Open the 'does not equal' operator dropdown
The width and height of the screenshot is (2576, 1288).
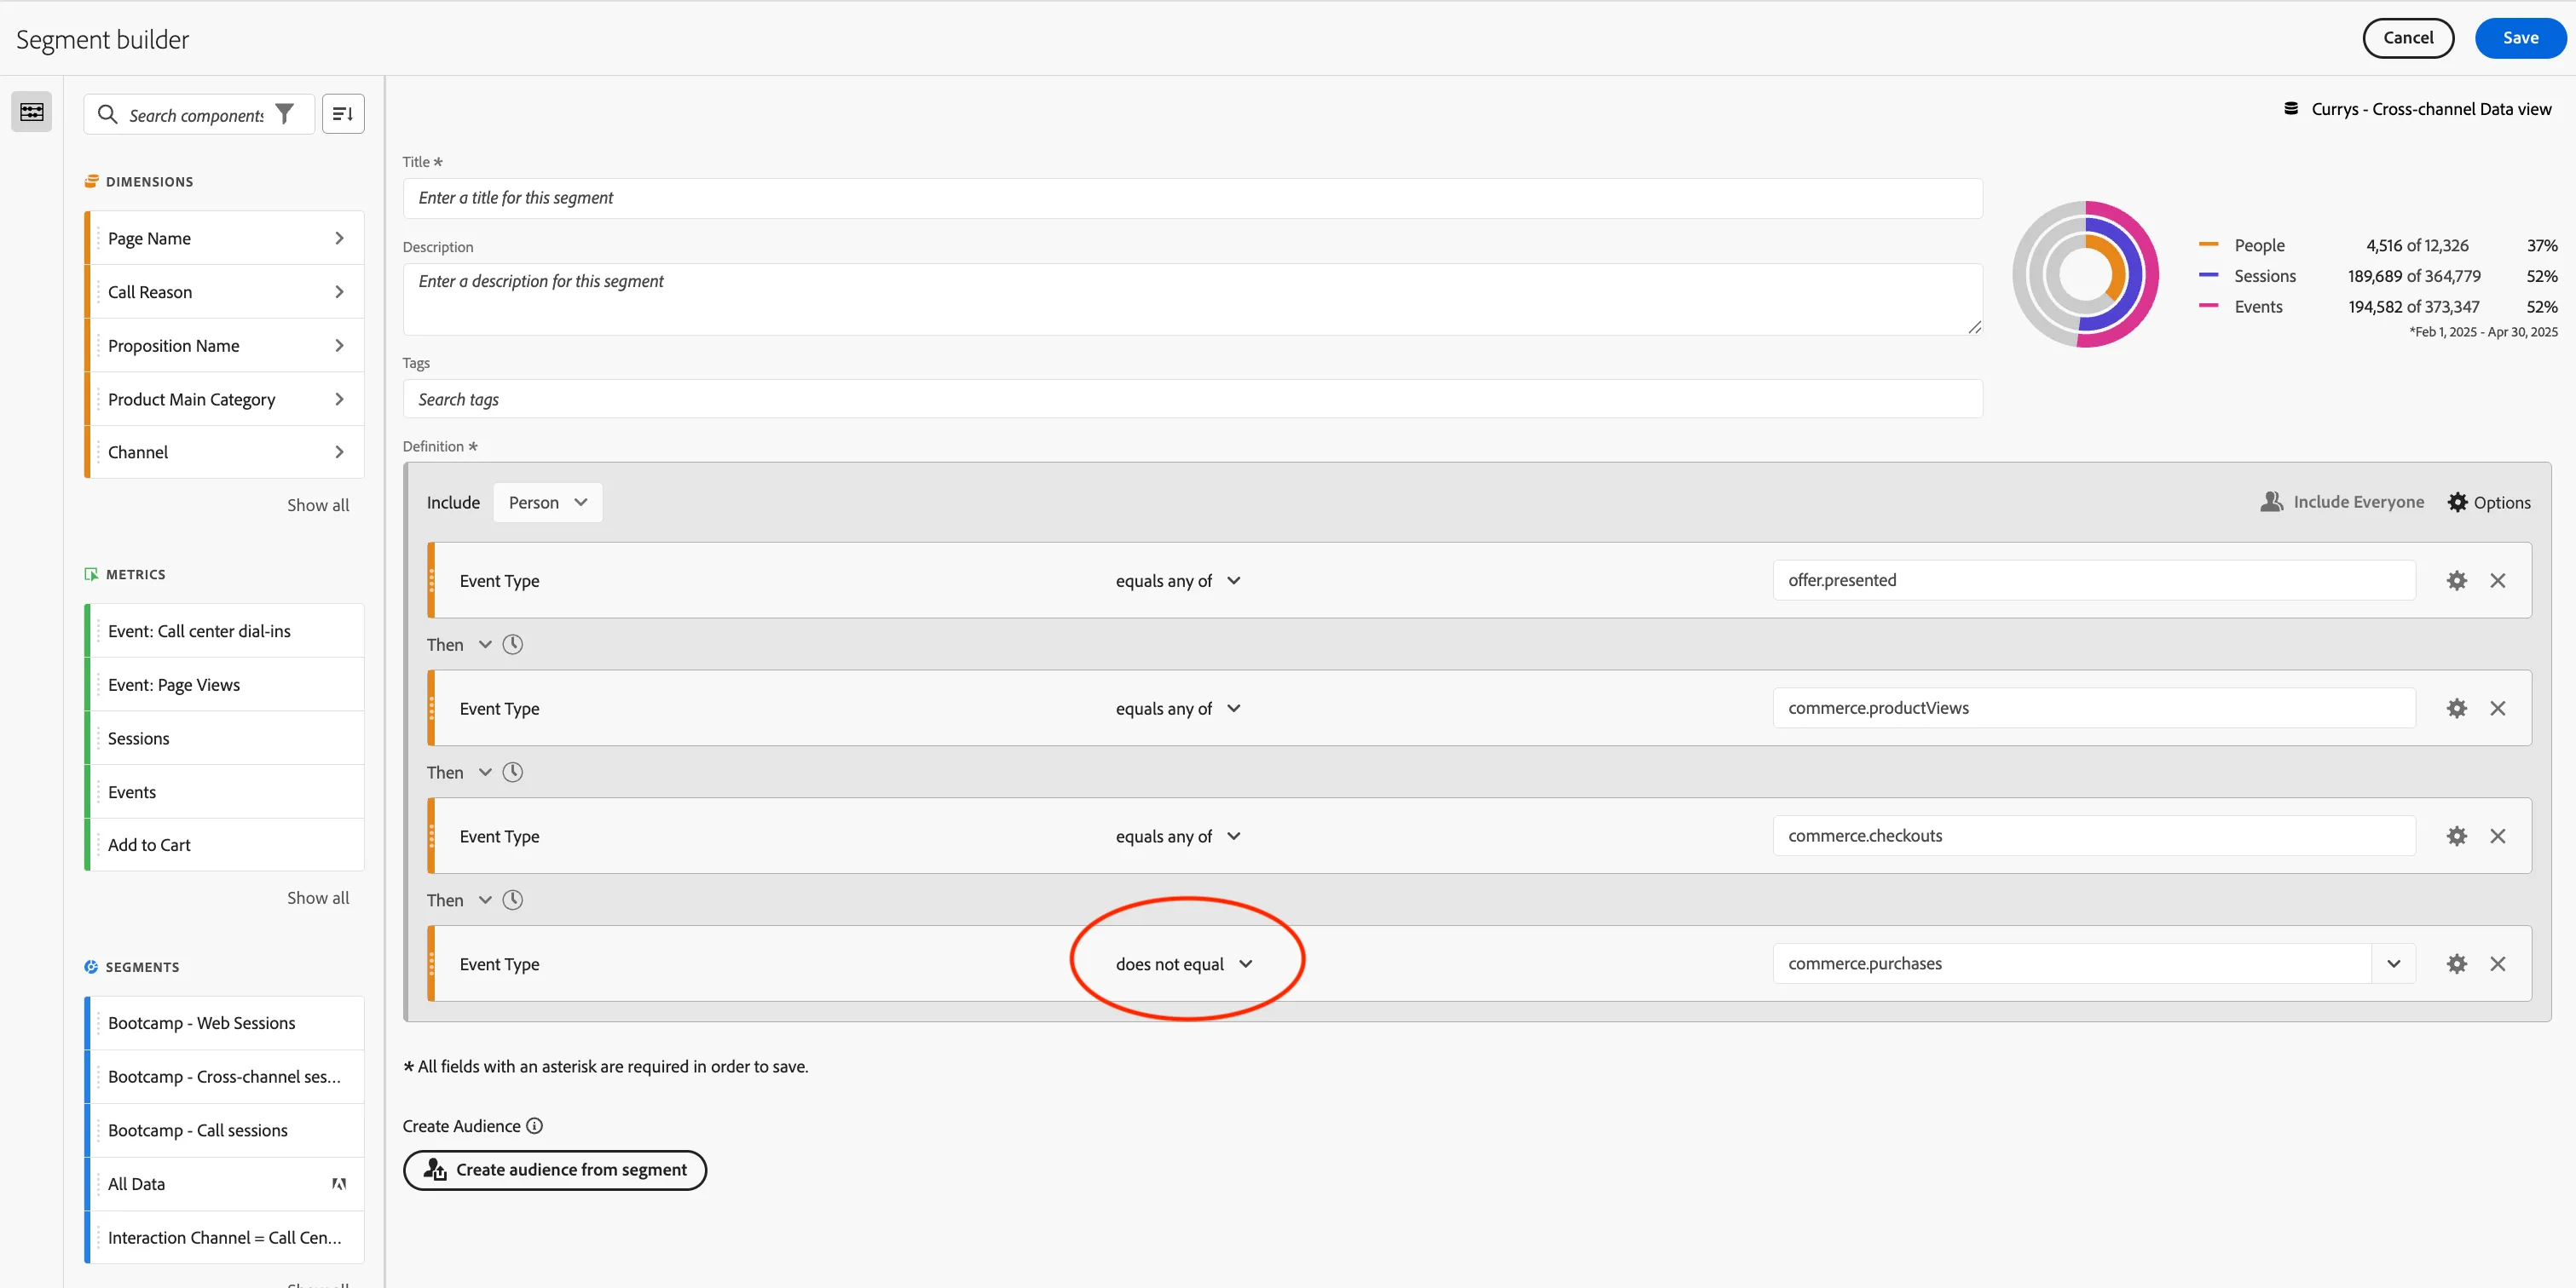[x=1184, y=964]
